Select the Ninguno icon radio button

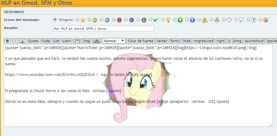point(55,20)
